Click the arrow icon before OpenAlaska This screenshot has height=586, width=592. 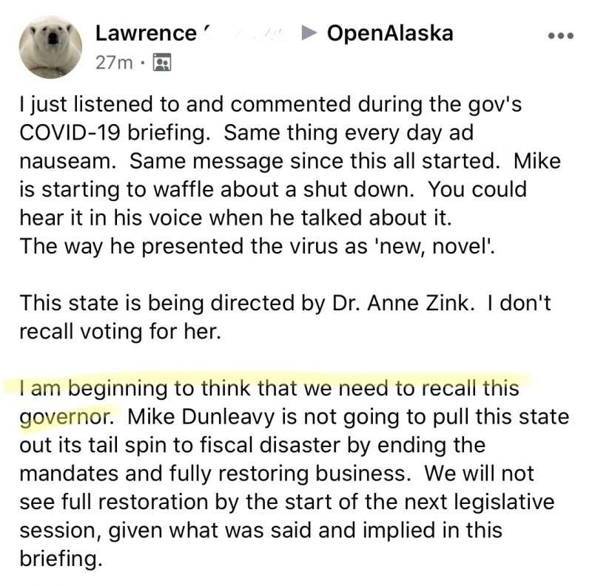310,33
